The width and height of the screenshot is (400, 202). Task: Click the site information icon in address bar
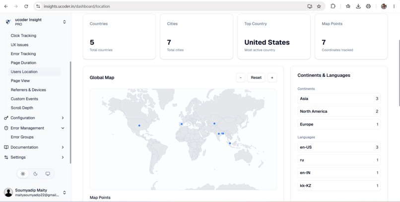point(38,6)
